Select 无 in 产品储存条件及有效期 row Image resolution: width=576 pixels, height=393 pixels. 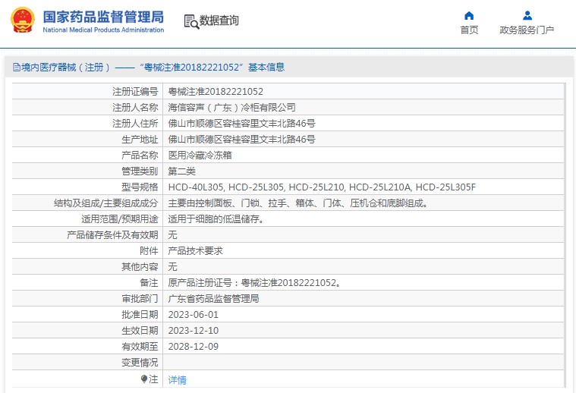173,235
